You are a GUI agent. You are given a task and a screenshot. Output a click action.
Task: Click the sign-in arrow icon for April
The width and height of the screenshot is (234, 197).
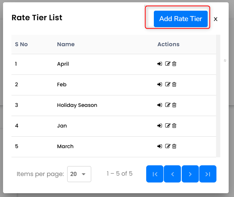(160, 64)
